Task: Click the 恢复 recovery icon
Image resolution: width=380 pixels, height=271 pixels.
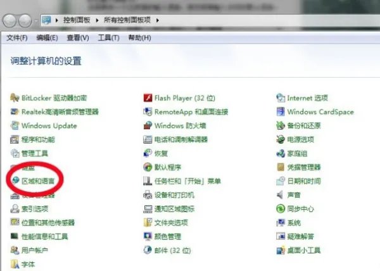Action: (148, 153)
